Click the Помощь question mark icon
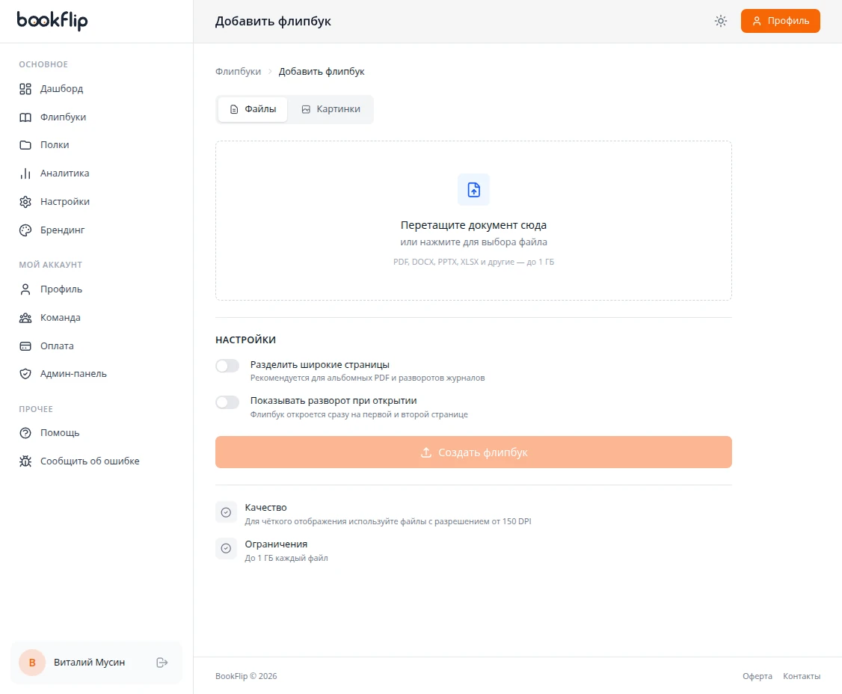Viewport: 842px width, 694px height. coord(25,433)
